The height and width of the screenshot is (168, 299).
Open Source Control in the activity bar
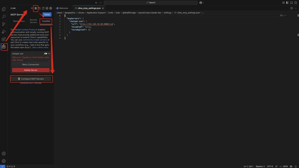click(x=4, y=24)
